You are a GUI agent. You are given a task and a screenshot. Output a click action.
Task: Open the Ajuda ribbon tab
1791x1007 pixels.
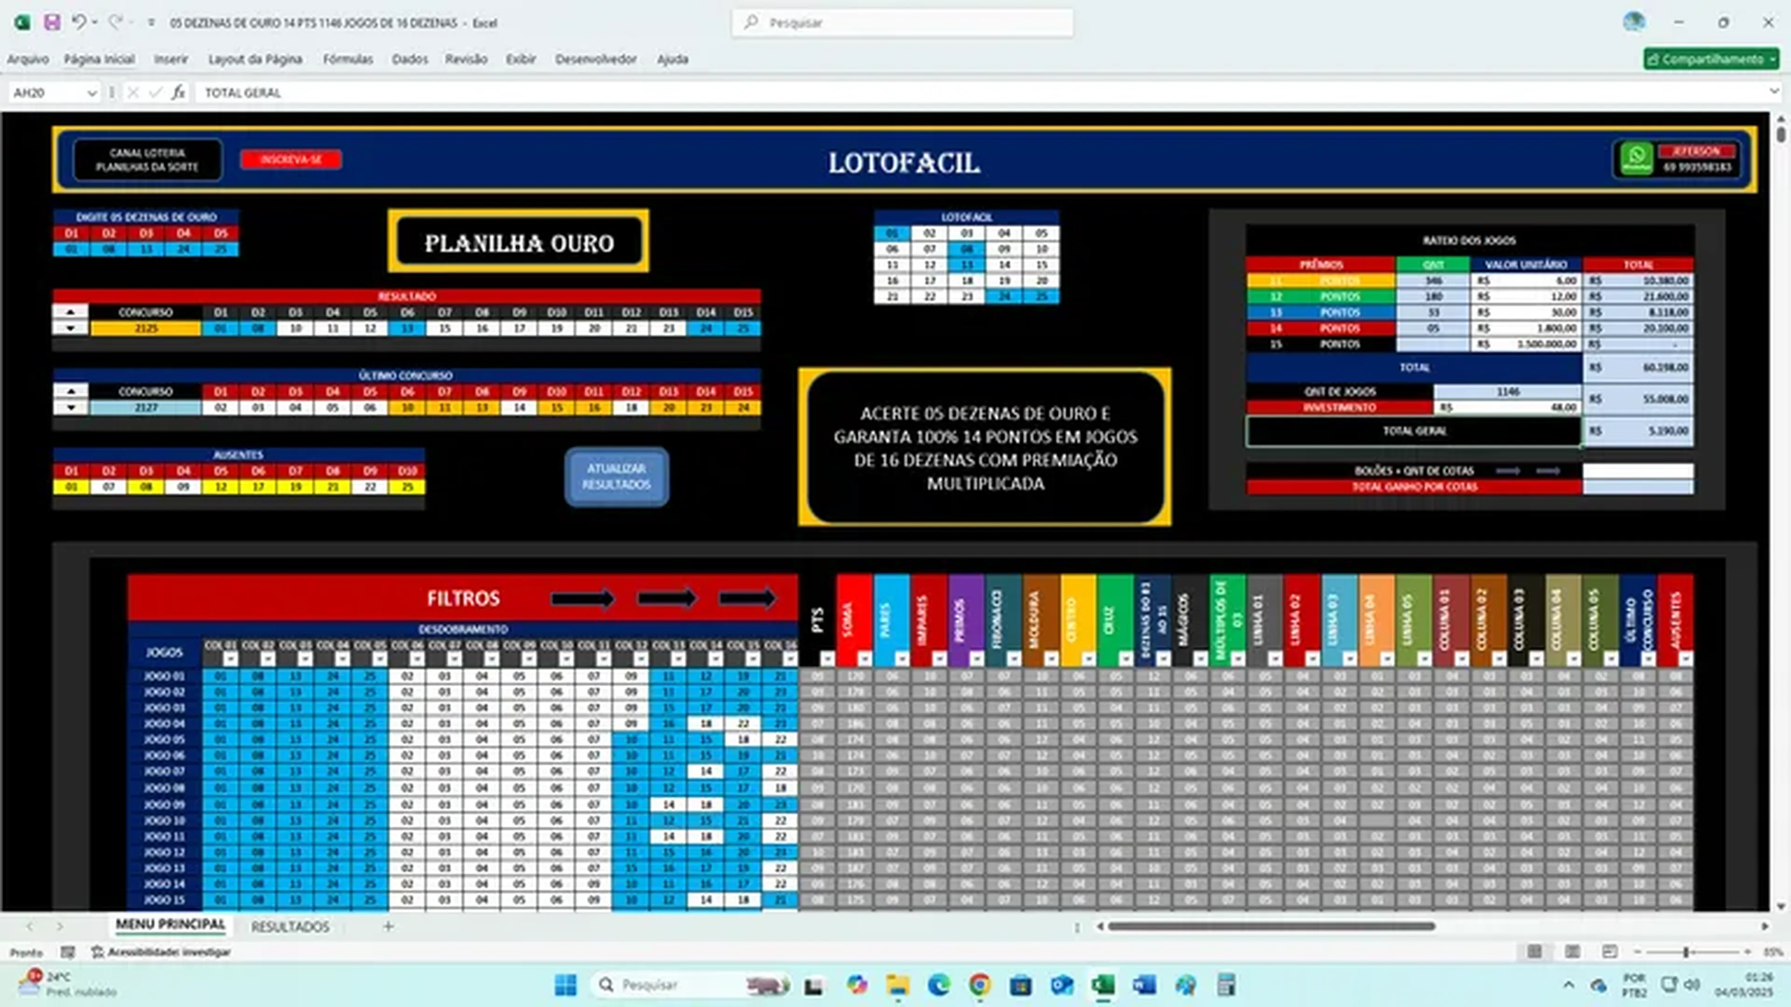[x=672, y=59]
